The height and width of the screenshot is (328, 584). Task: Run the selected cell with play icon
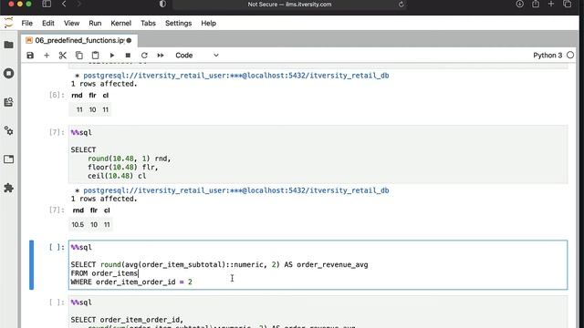[111, 56]
